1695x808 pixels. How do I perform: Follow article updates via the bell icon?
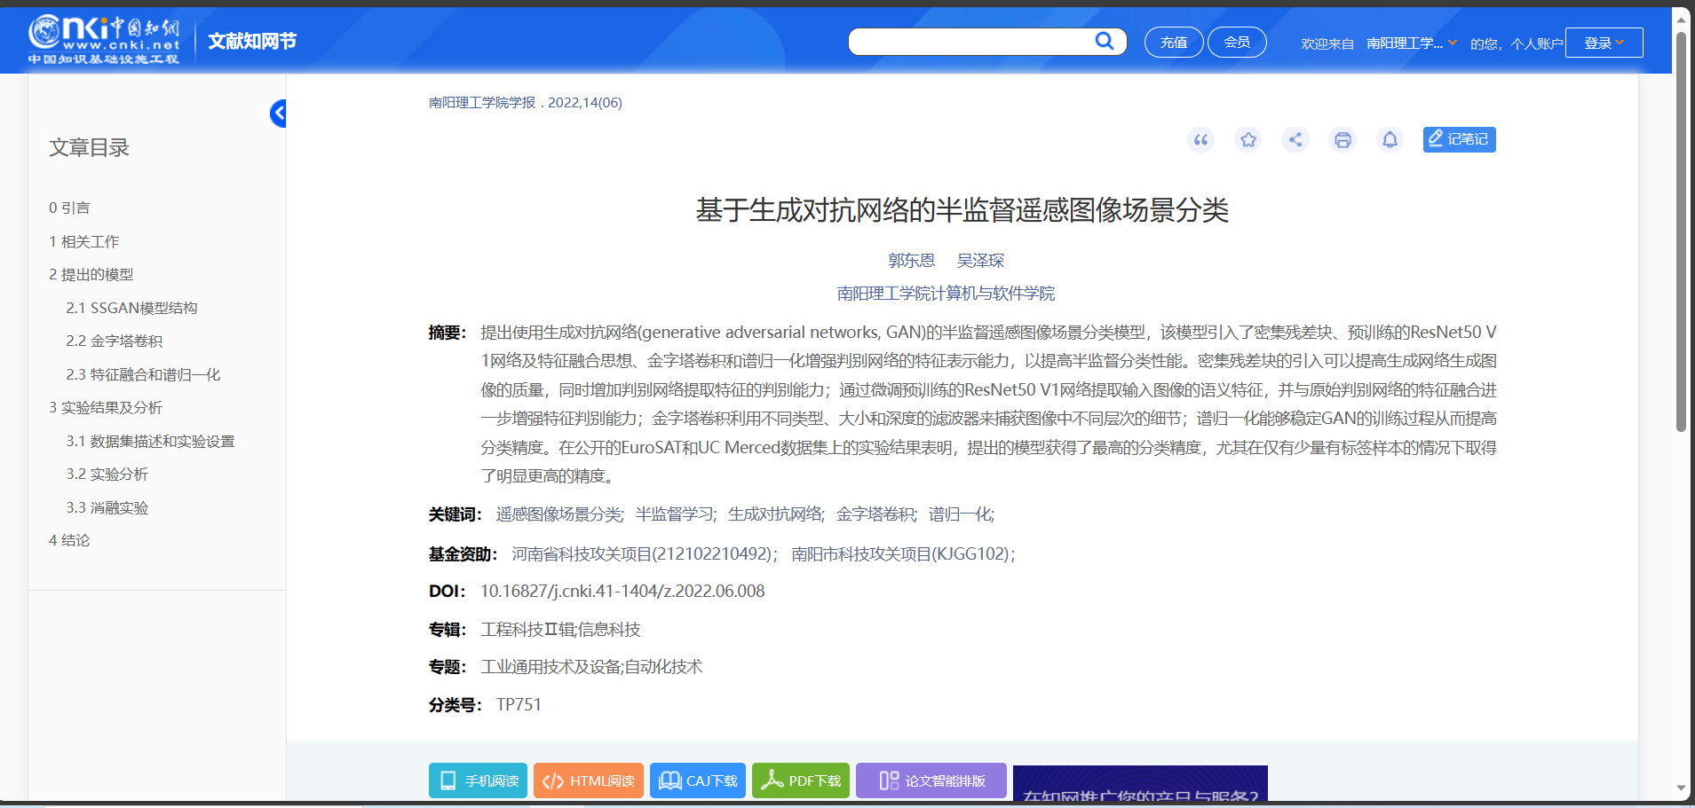(x=1389, y=139)
